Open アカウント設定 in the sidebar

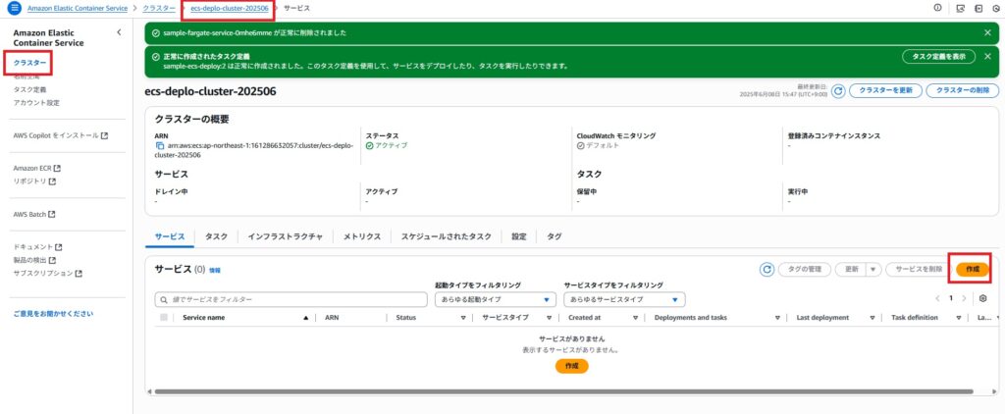pos(36,103)
